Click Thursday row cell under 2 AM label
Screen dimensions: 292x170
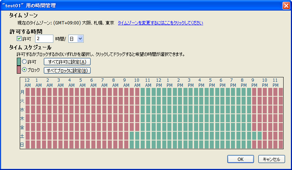(50, 118)
